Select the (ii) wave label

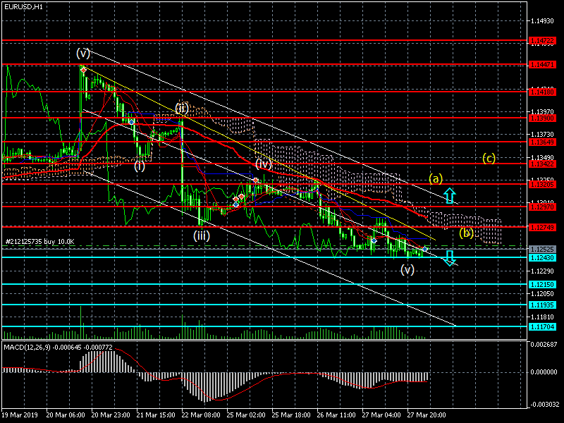[x=182, y=108]
